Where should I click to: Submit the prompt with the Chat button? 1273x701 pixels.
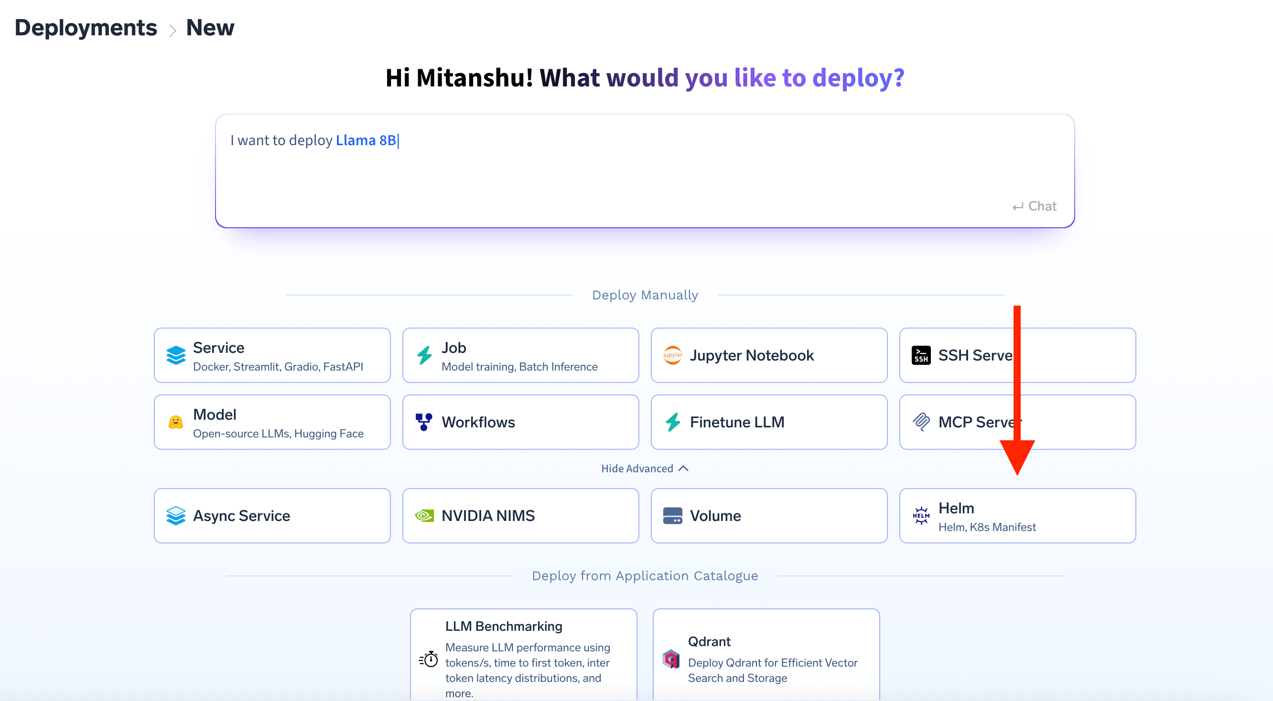tap(1034, 206)
